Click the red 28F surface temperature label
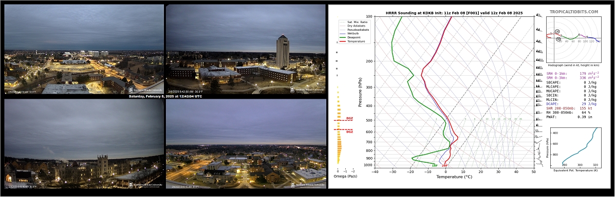Viewport: 615px width, 197px height. pyautogui.click(x=445, y=166)
